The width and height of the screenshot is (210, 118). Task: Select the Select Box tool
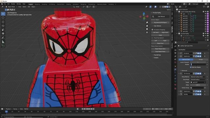(3, 14)
